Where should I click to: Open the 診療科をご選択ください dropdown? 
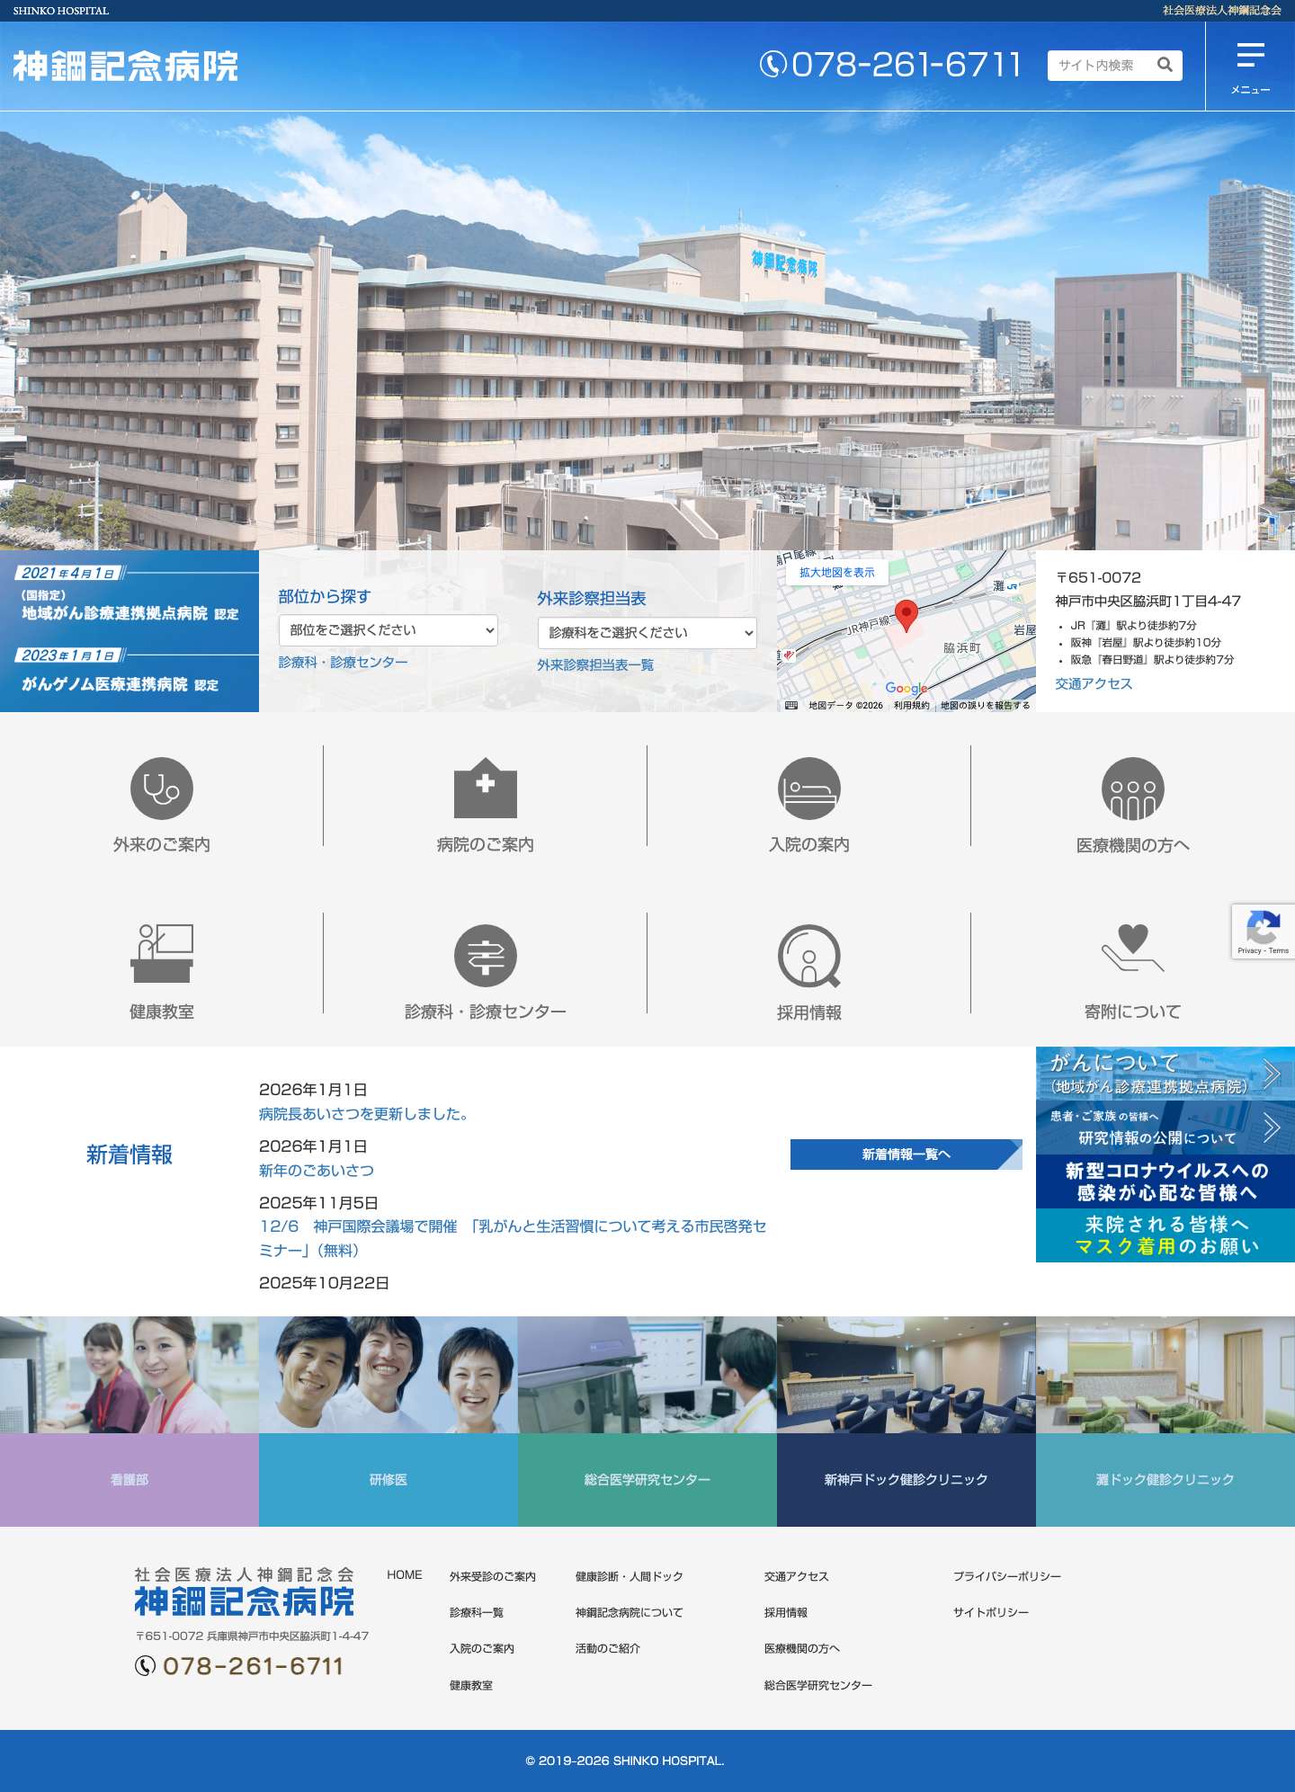pyautogui.click(x=647, y=633)
